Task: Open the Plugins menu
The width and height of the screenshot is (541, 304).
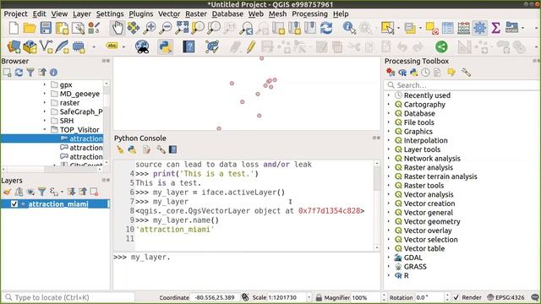Action: (141, 14)
